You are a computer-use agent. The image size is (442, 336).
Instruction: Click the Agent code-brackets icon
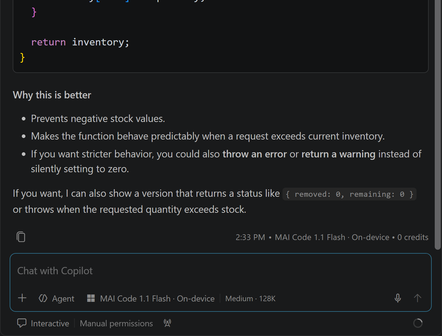click(43, 298)
